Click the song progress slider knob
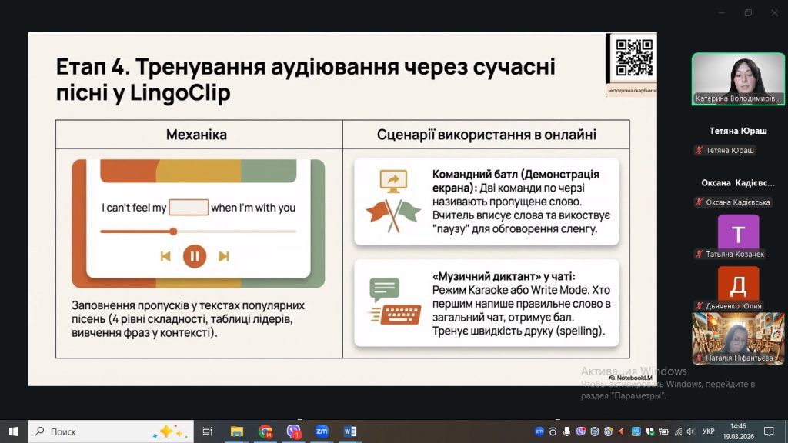 173,231
